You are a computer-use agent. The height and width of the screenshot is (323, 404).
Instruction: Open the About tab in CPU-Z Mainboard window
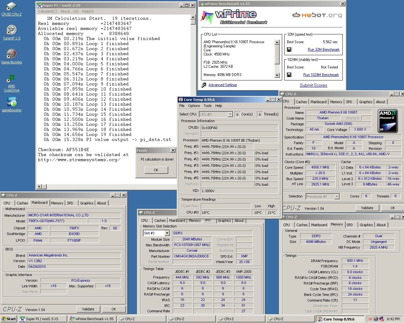click(102, 203)
